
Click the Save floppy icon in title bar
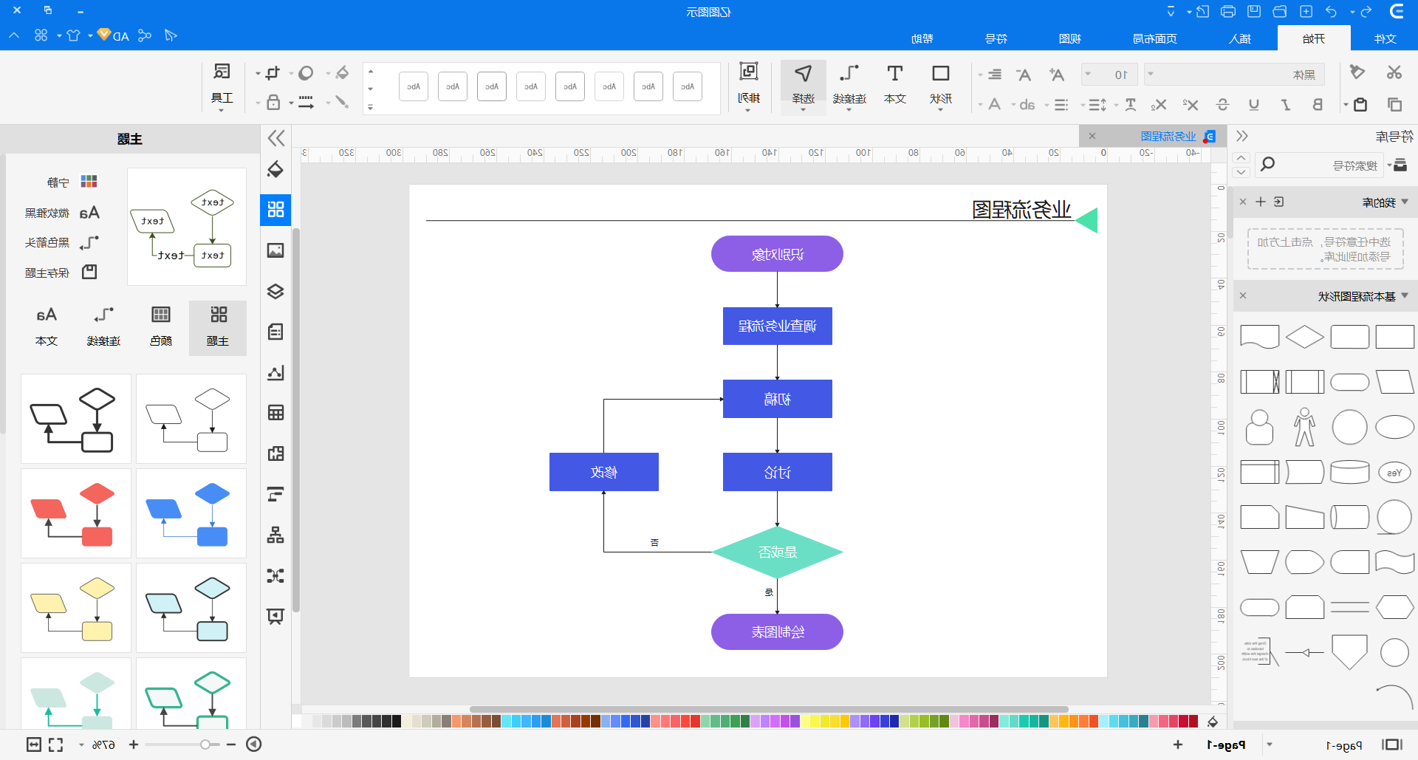coord(1254,11)
